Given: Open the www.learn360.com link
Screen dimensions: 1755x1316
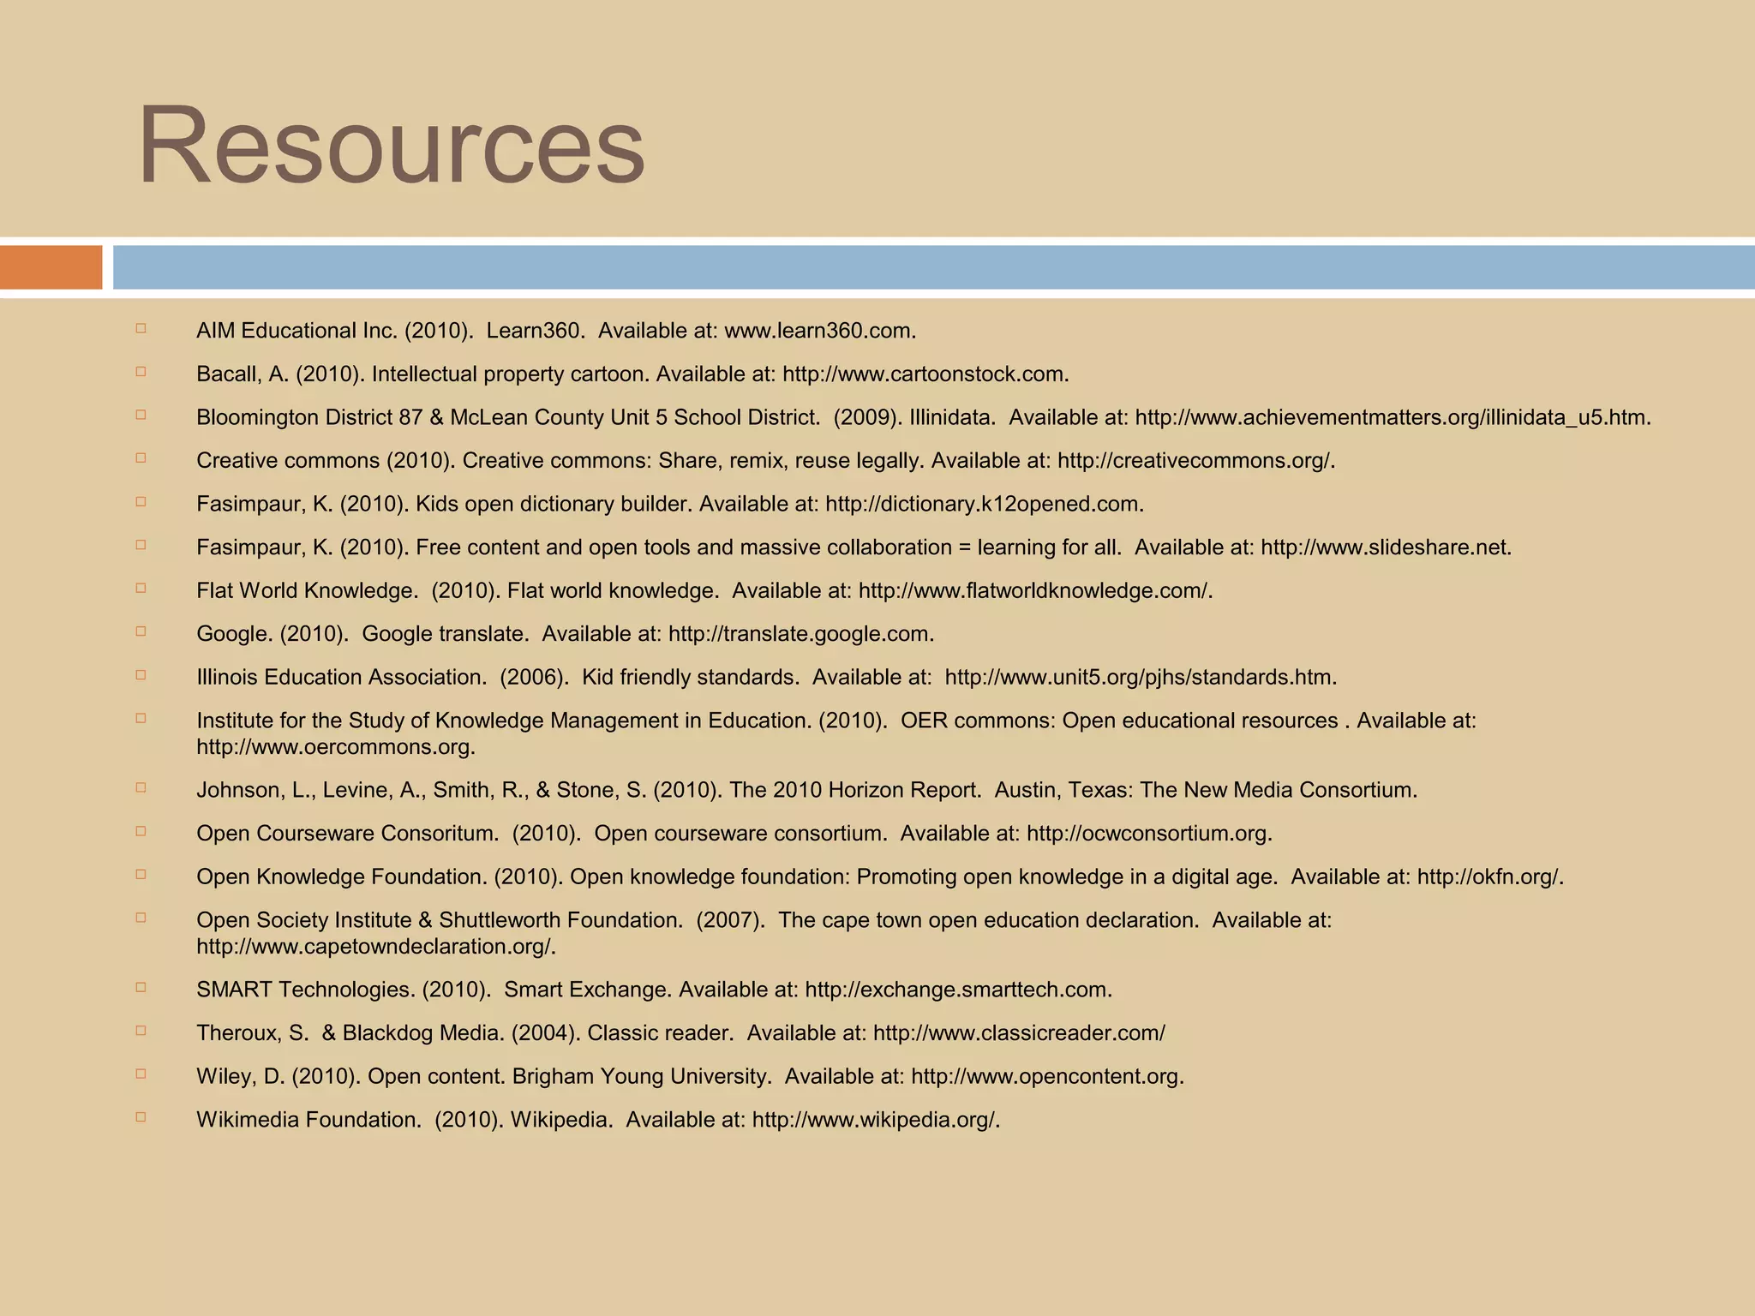Looking at the screenshot, I should [818, 331].
